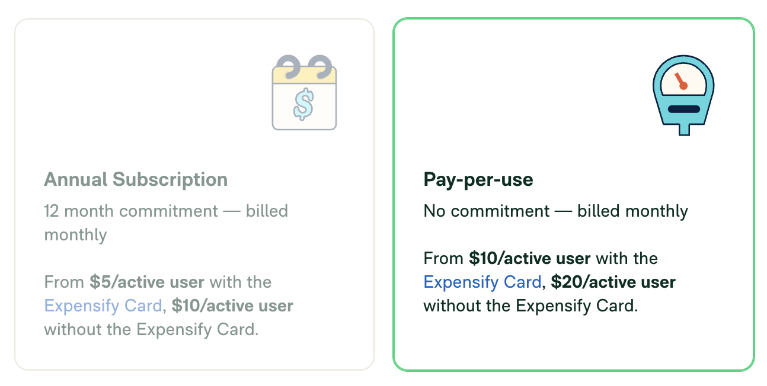
Task: Click the 12 month commitment description
Action: click(166, 223)
